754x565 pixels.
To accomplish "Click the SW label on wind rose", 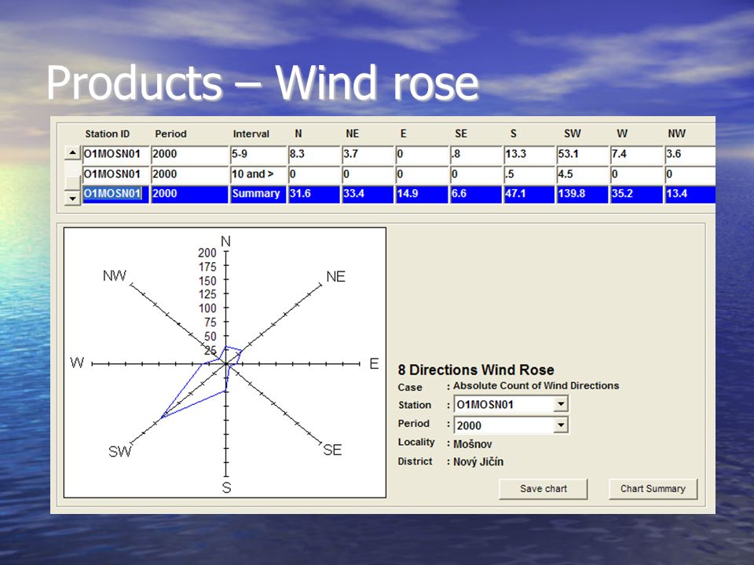I will pyautogui.click(x=119, y=452).
